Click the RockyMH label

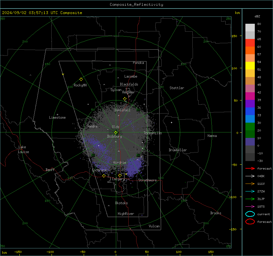80,85
